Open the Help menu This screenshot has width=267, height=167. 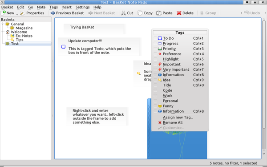tap(97, 7)
